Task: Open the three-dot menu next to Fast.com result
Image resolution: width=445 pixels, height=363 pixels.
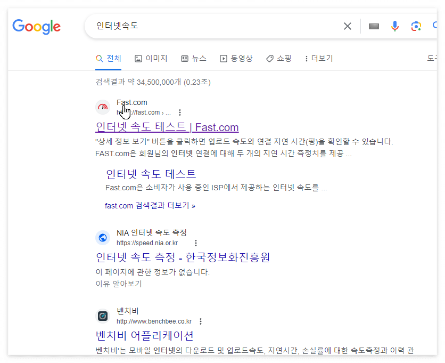Action: (180, 112)
